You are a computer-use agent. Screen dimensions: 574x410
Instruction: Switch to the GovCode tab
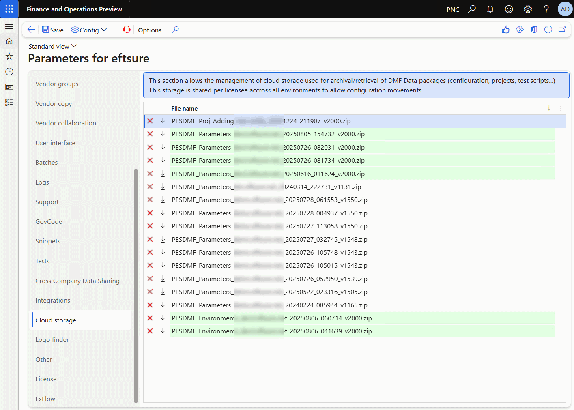[x=49, y=222]
